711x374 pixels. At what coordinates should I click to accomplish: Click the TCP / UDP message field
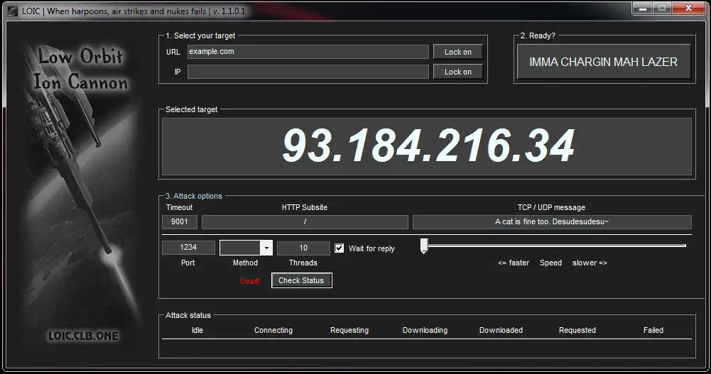tap(552, 222)
